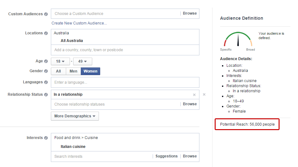The height and width of the screenshot is (167, 298).
Task: Click Browse in the Custom Audience field
Action: tap(190, 13)
